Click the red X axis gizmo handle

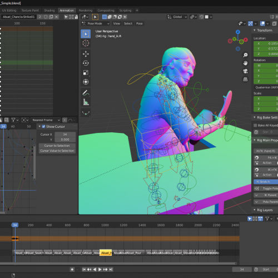tap(246, 39)
